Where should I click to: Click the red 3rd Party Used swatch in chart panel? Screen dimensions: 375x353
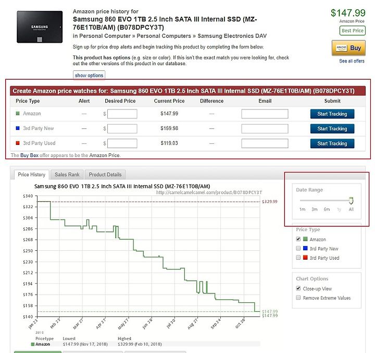(x=305, y=258)
